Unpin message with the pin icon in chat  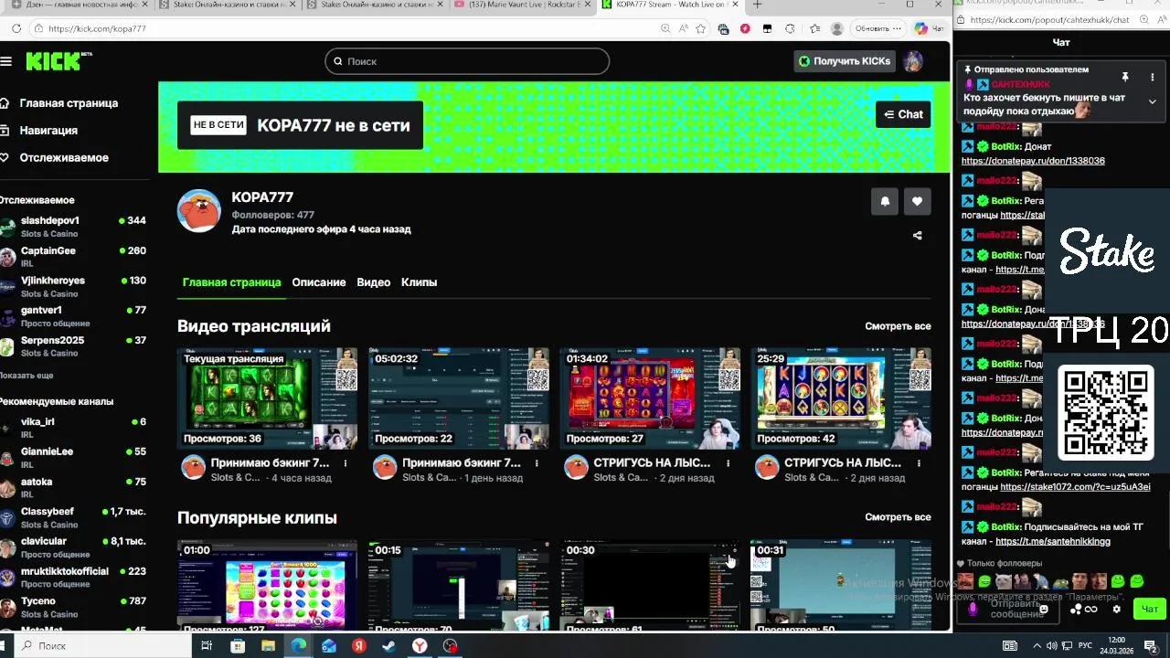click(x=1125, y=77)
